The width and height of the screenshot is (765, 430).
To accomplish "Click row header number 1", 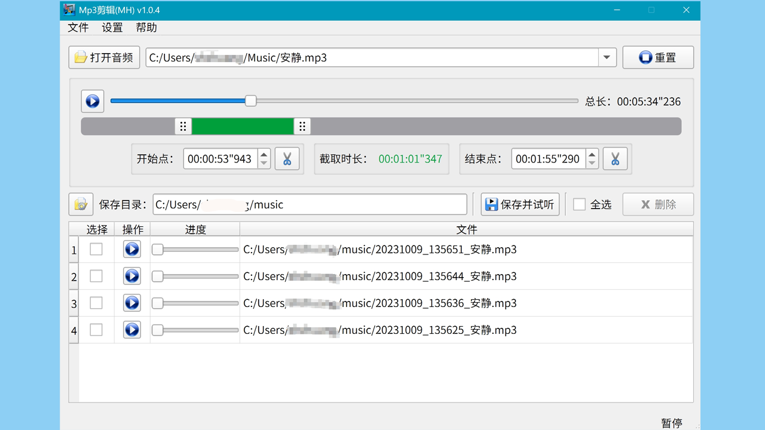I will (74, 250).
